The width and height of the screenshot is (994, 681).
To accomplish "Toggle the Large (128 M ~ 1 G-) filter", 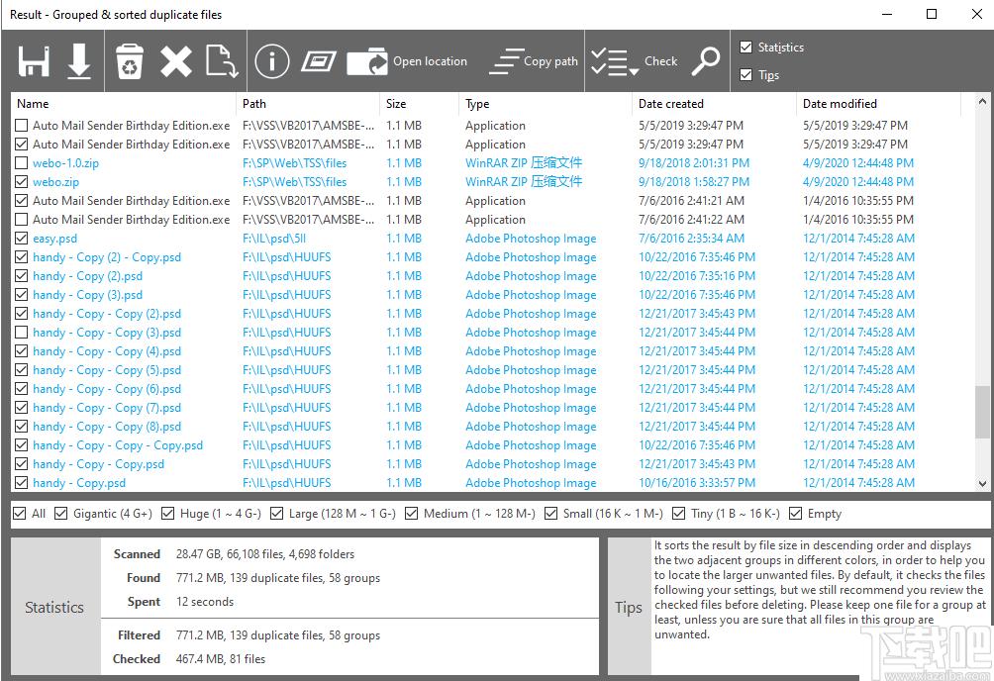I will [x=276, y=513].
